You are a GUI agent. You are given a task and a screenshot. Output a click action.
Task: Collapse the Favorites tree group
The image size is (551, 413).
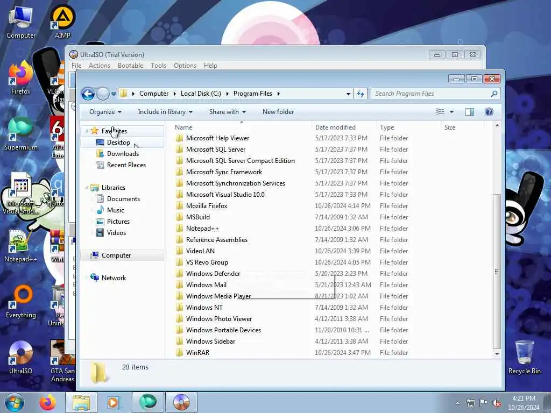pyautogui.click(x=87, y=131)
